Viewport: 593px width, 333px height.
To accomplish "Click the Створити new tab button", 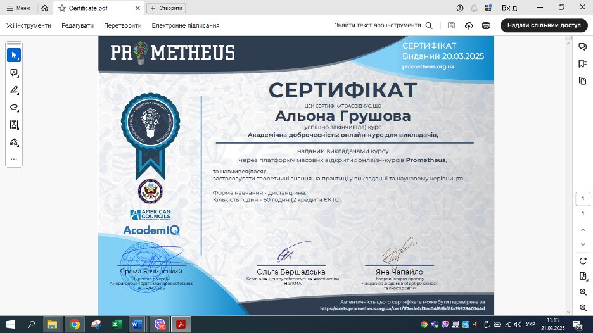I will click(166, 8).
